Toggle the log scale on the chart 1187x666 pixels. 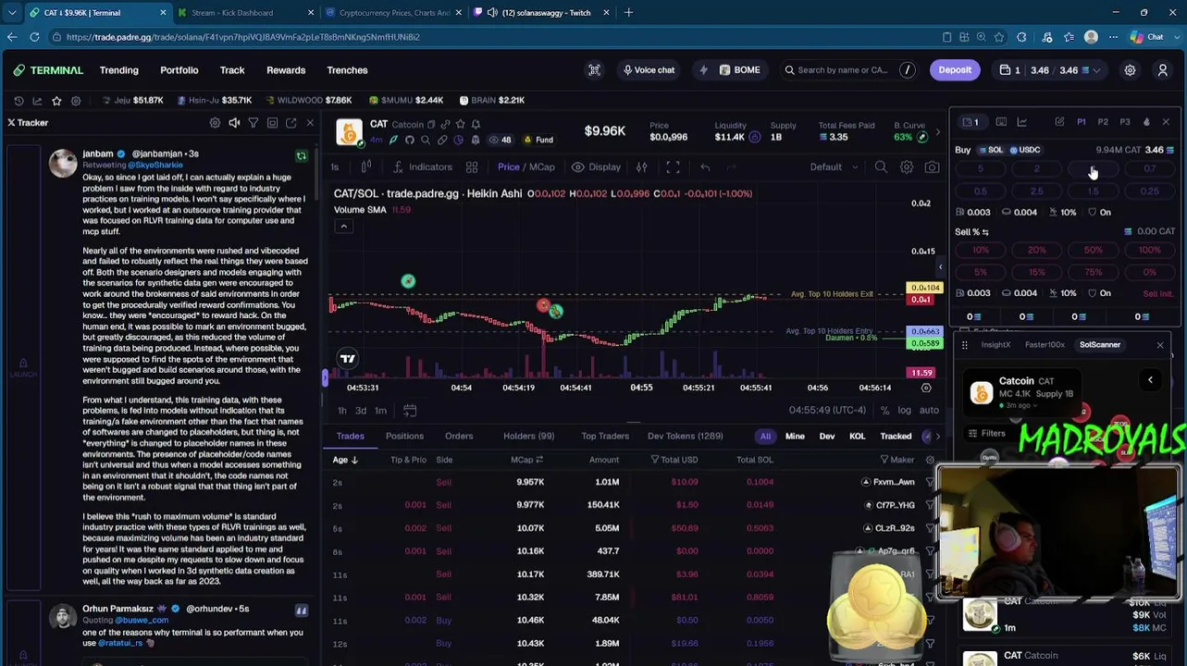904,411
